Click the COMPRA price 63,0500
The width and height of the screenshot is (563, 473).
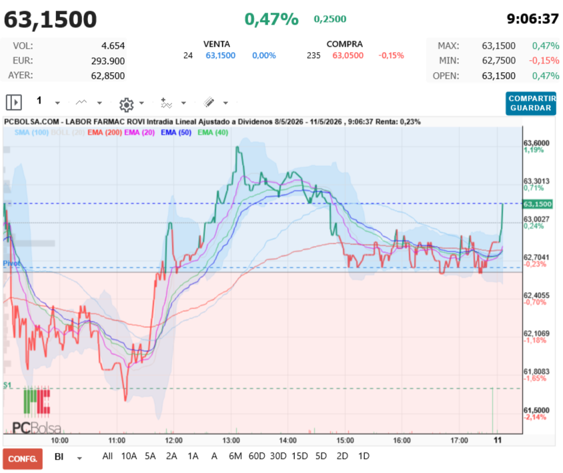pos(348,55)
